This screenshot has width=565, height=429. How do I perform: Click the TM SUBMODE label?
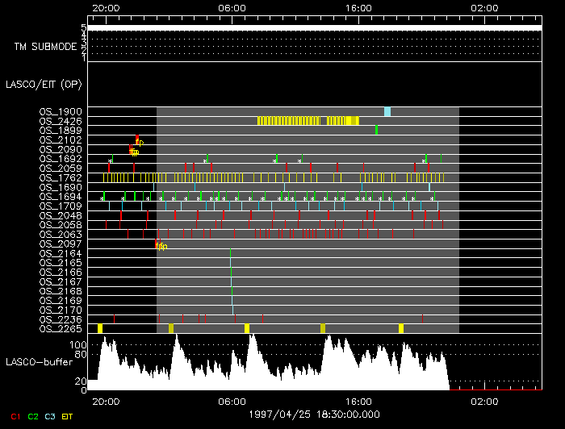pos(45,47)
